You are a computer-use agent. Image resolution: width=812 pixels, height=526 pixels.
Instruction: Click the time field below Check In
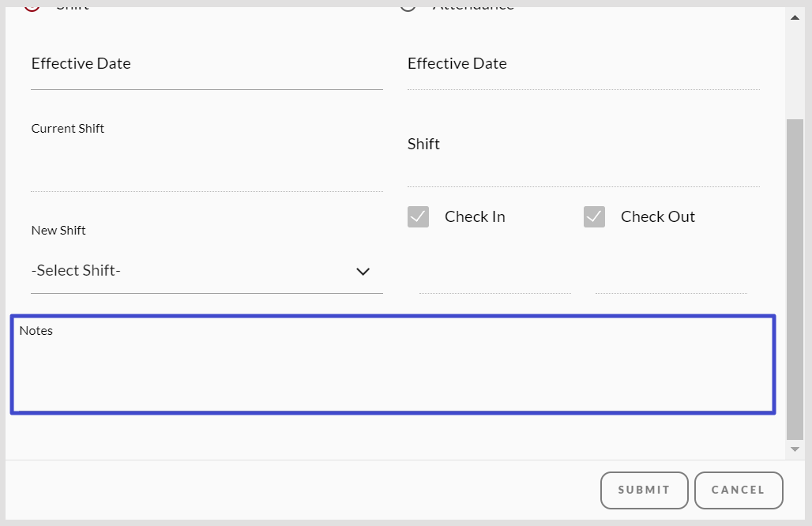pos(494,280)
